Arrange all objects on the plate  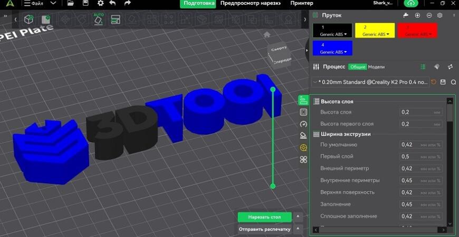116,19
